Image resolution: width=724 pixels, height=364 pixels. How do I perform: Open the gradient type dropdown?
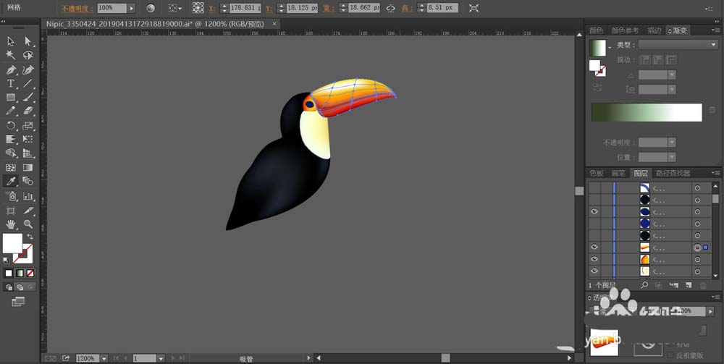pyautogui.click(x=678, y=45)
